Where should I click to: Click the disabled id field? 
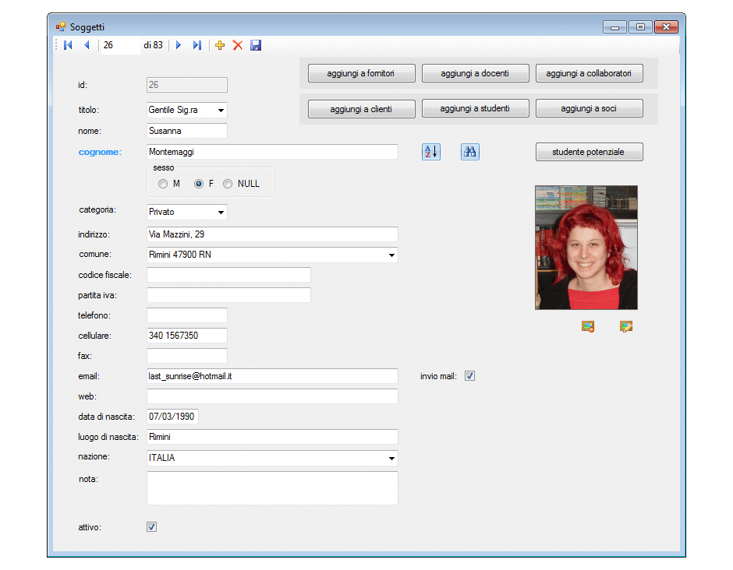click(187, 85)
